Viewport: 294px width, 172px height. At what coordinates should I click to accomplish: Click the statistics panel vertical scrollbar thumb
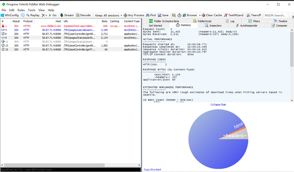[292, 49]
